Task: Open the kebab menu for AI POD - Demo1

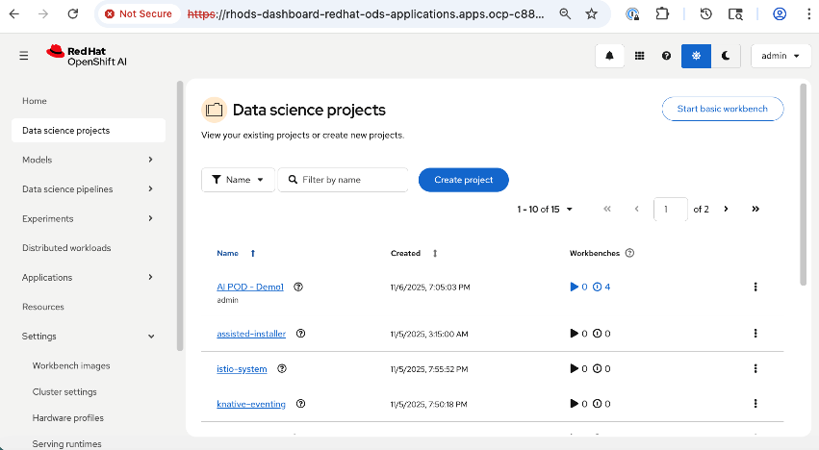Action: click(x=755, y=287)
